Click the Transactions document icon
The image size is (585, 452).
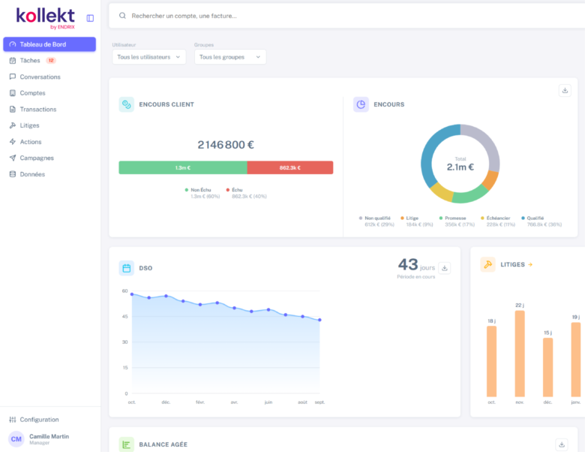pos(13,109)
